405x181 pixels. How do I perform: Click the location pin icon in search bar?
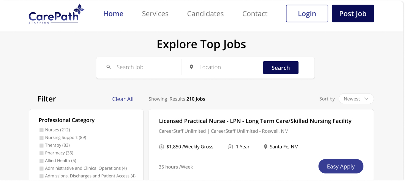coord(192,67)
